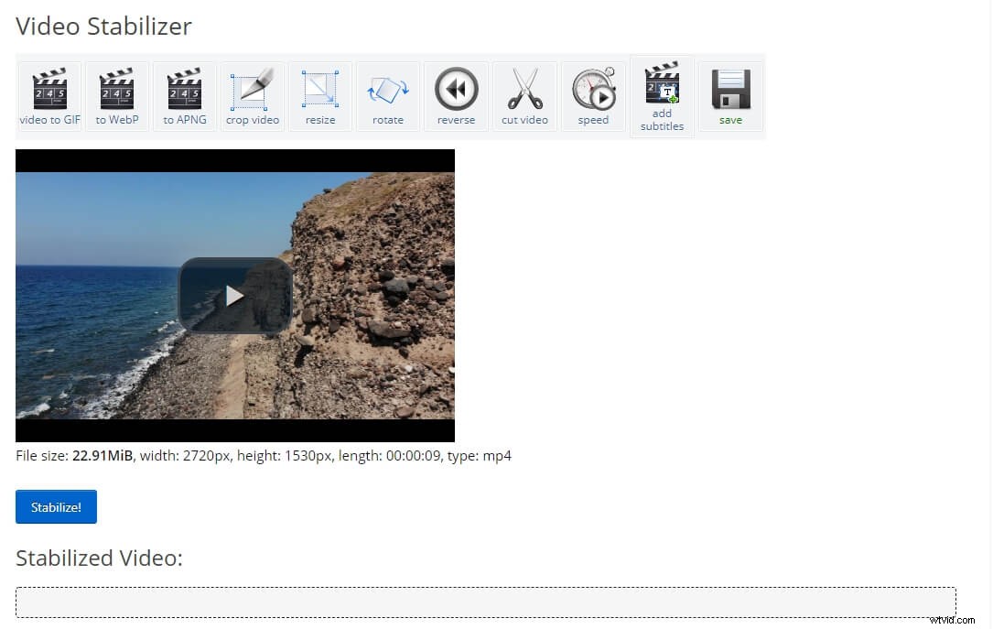This screenshot has height=629, width=993.
Task: Click the empty dashed result container
Action: tap(485, 602)
